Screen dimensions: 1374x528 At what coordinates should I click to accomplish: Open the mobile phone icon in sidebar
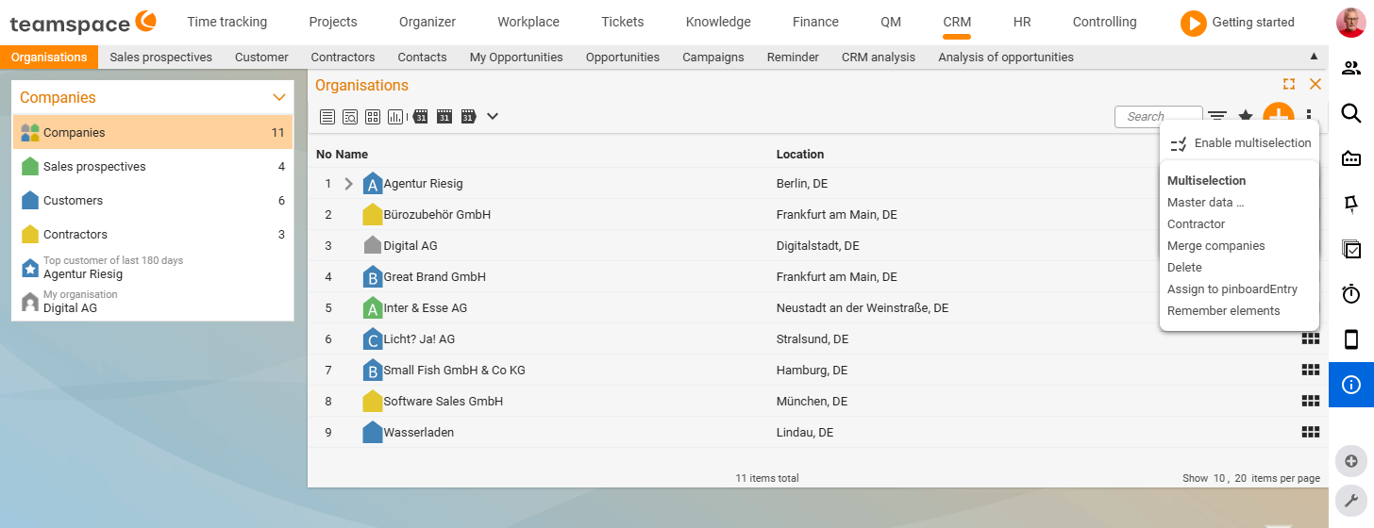[x=1351, y=339]
